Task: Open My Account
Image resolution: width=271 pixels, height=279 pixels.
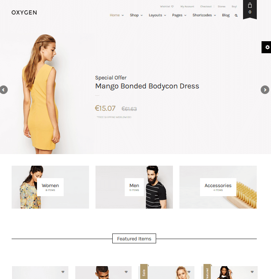Action: (187, 6)
